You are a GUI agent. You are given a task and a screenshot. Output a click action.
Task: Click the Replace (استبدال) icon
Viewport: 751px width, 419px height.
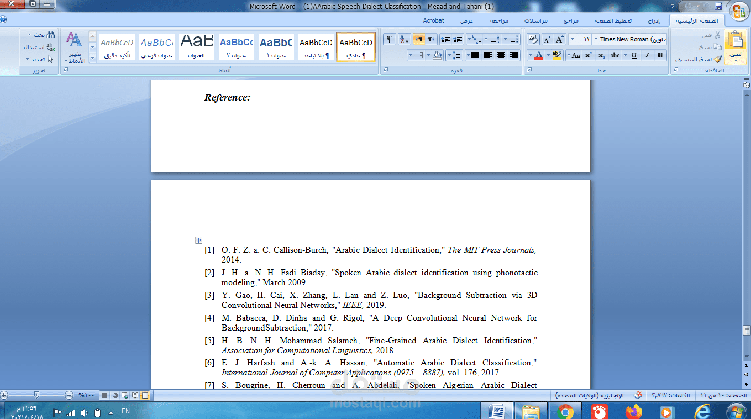(51, 47)
